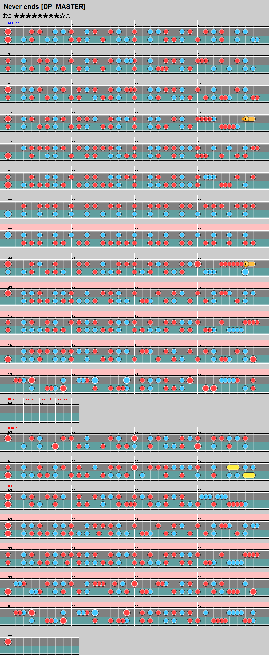Click the large blue note starting measure 25
Viewport: 269px width, 655px height.
click(x=8, y=214)
